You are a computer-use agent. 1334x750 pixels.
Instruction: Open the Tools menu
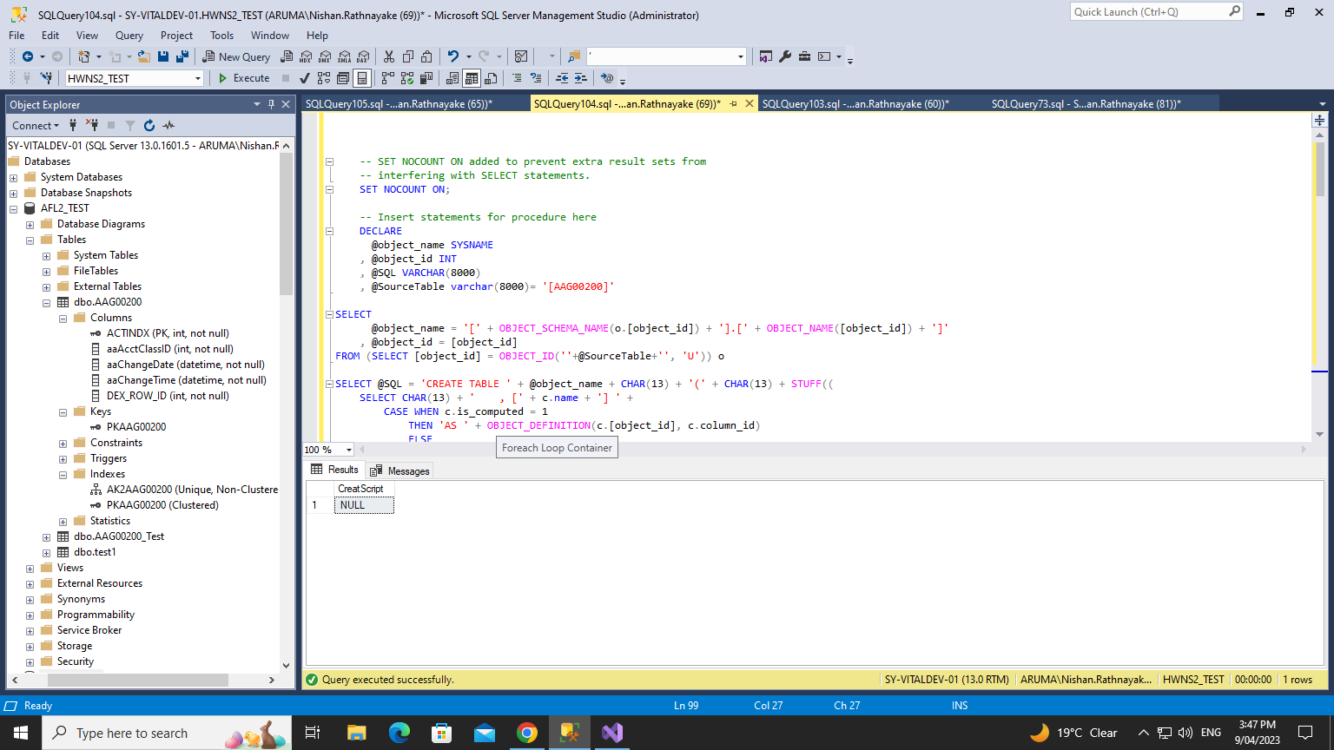[221, 36]
